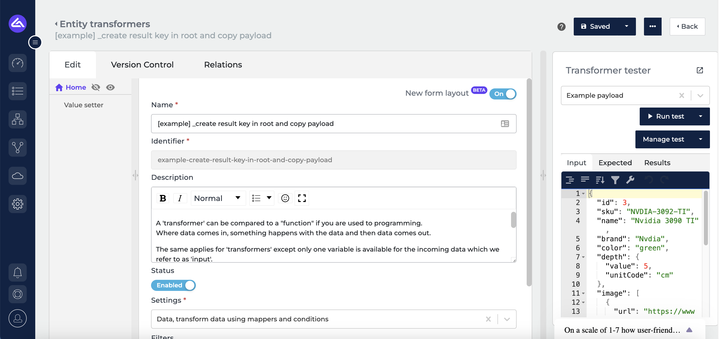Open settings gear in the sidebar

click(x=18, y=204)
